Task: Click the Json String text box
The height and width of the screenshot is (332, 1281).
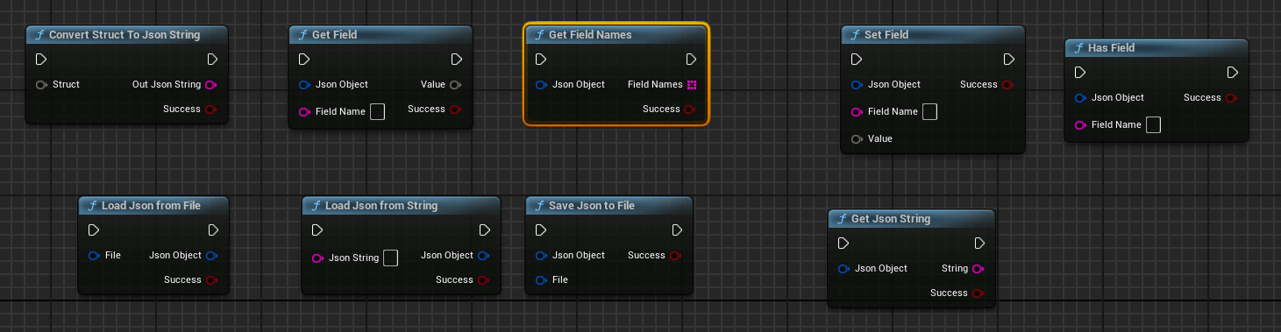Action: (x=390, y=258)
